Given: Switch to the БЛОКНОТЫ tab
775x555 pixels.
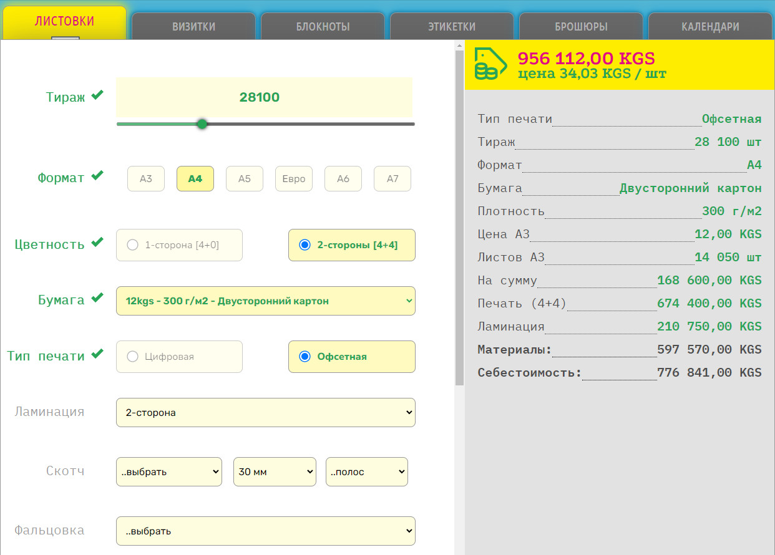Looking at the screenshot, I should (323, 27).
